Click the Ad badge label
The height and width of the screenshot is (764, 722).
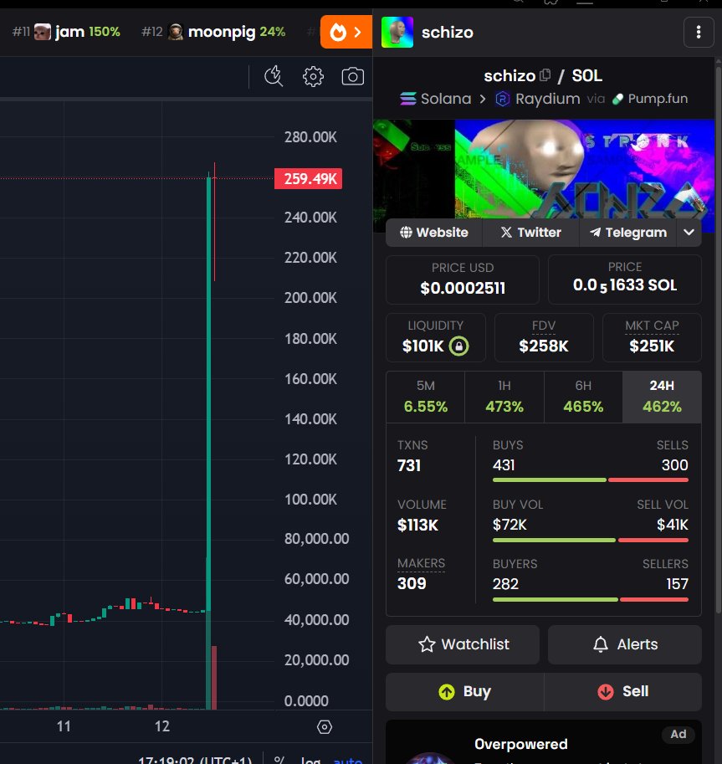click(678, 734)
